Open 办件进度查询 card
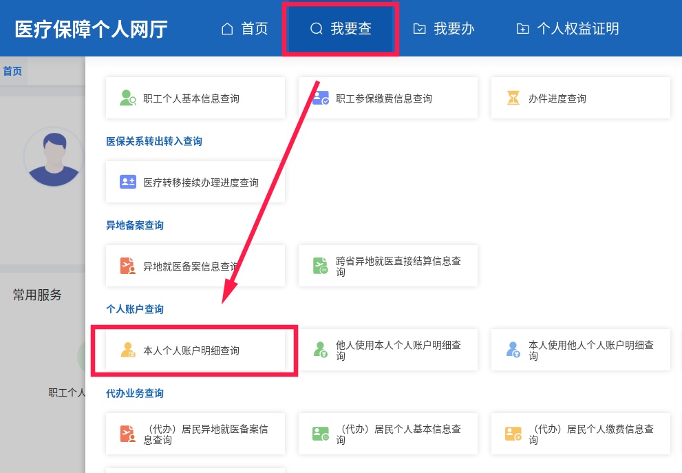This screenshot has width=682, height=473. pyautogui.click(x=581, y=98)
